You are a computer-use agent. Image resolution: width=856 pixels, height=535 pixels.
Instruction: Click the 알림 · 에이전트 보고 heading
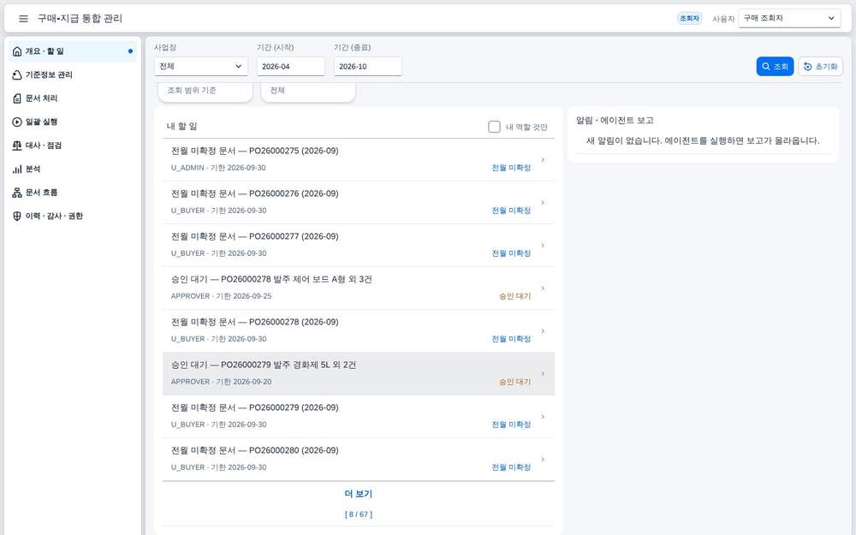pos(615,121)
